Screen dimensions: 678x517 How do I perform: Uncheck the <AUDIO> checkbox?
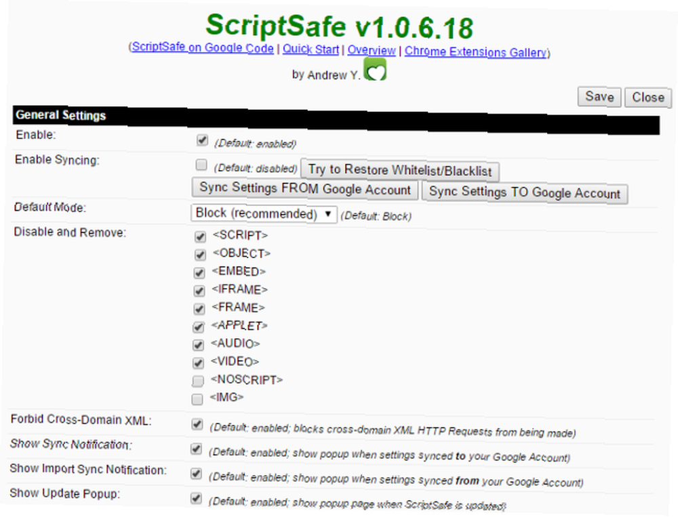pyautogui.click(x=198, y=345)
